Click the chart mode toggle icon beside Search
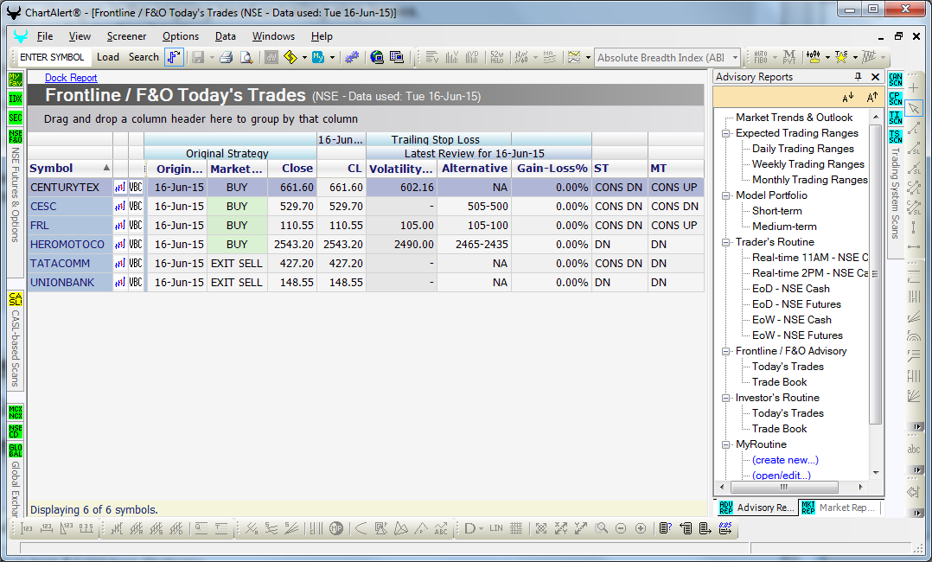Screen dimensions: 932x562 (174, 57)
